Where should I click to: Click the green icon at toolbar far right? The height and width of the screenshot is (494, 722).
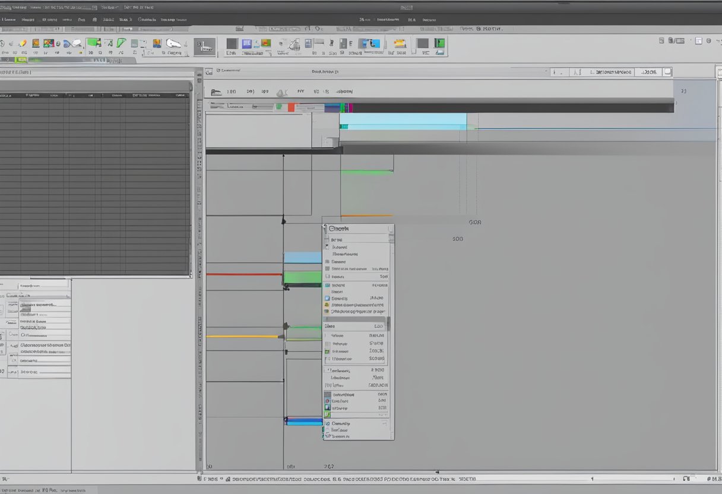point(439,43)
